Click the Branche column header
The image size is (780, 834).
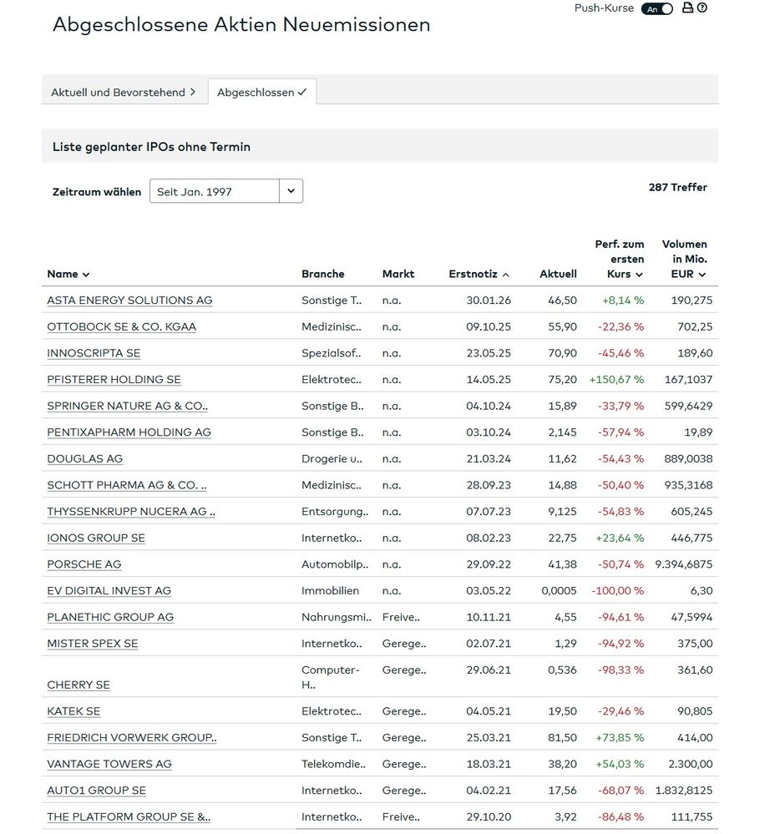tap(322, 274)
